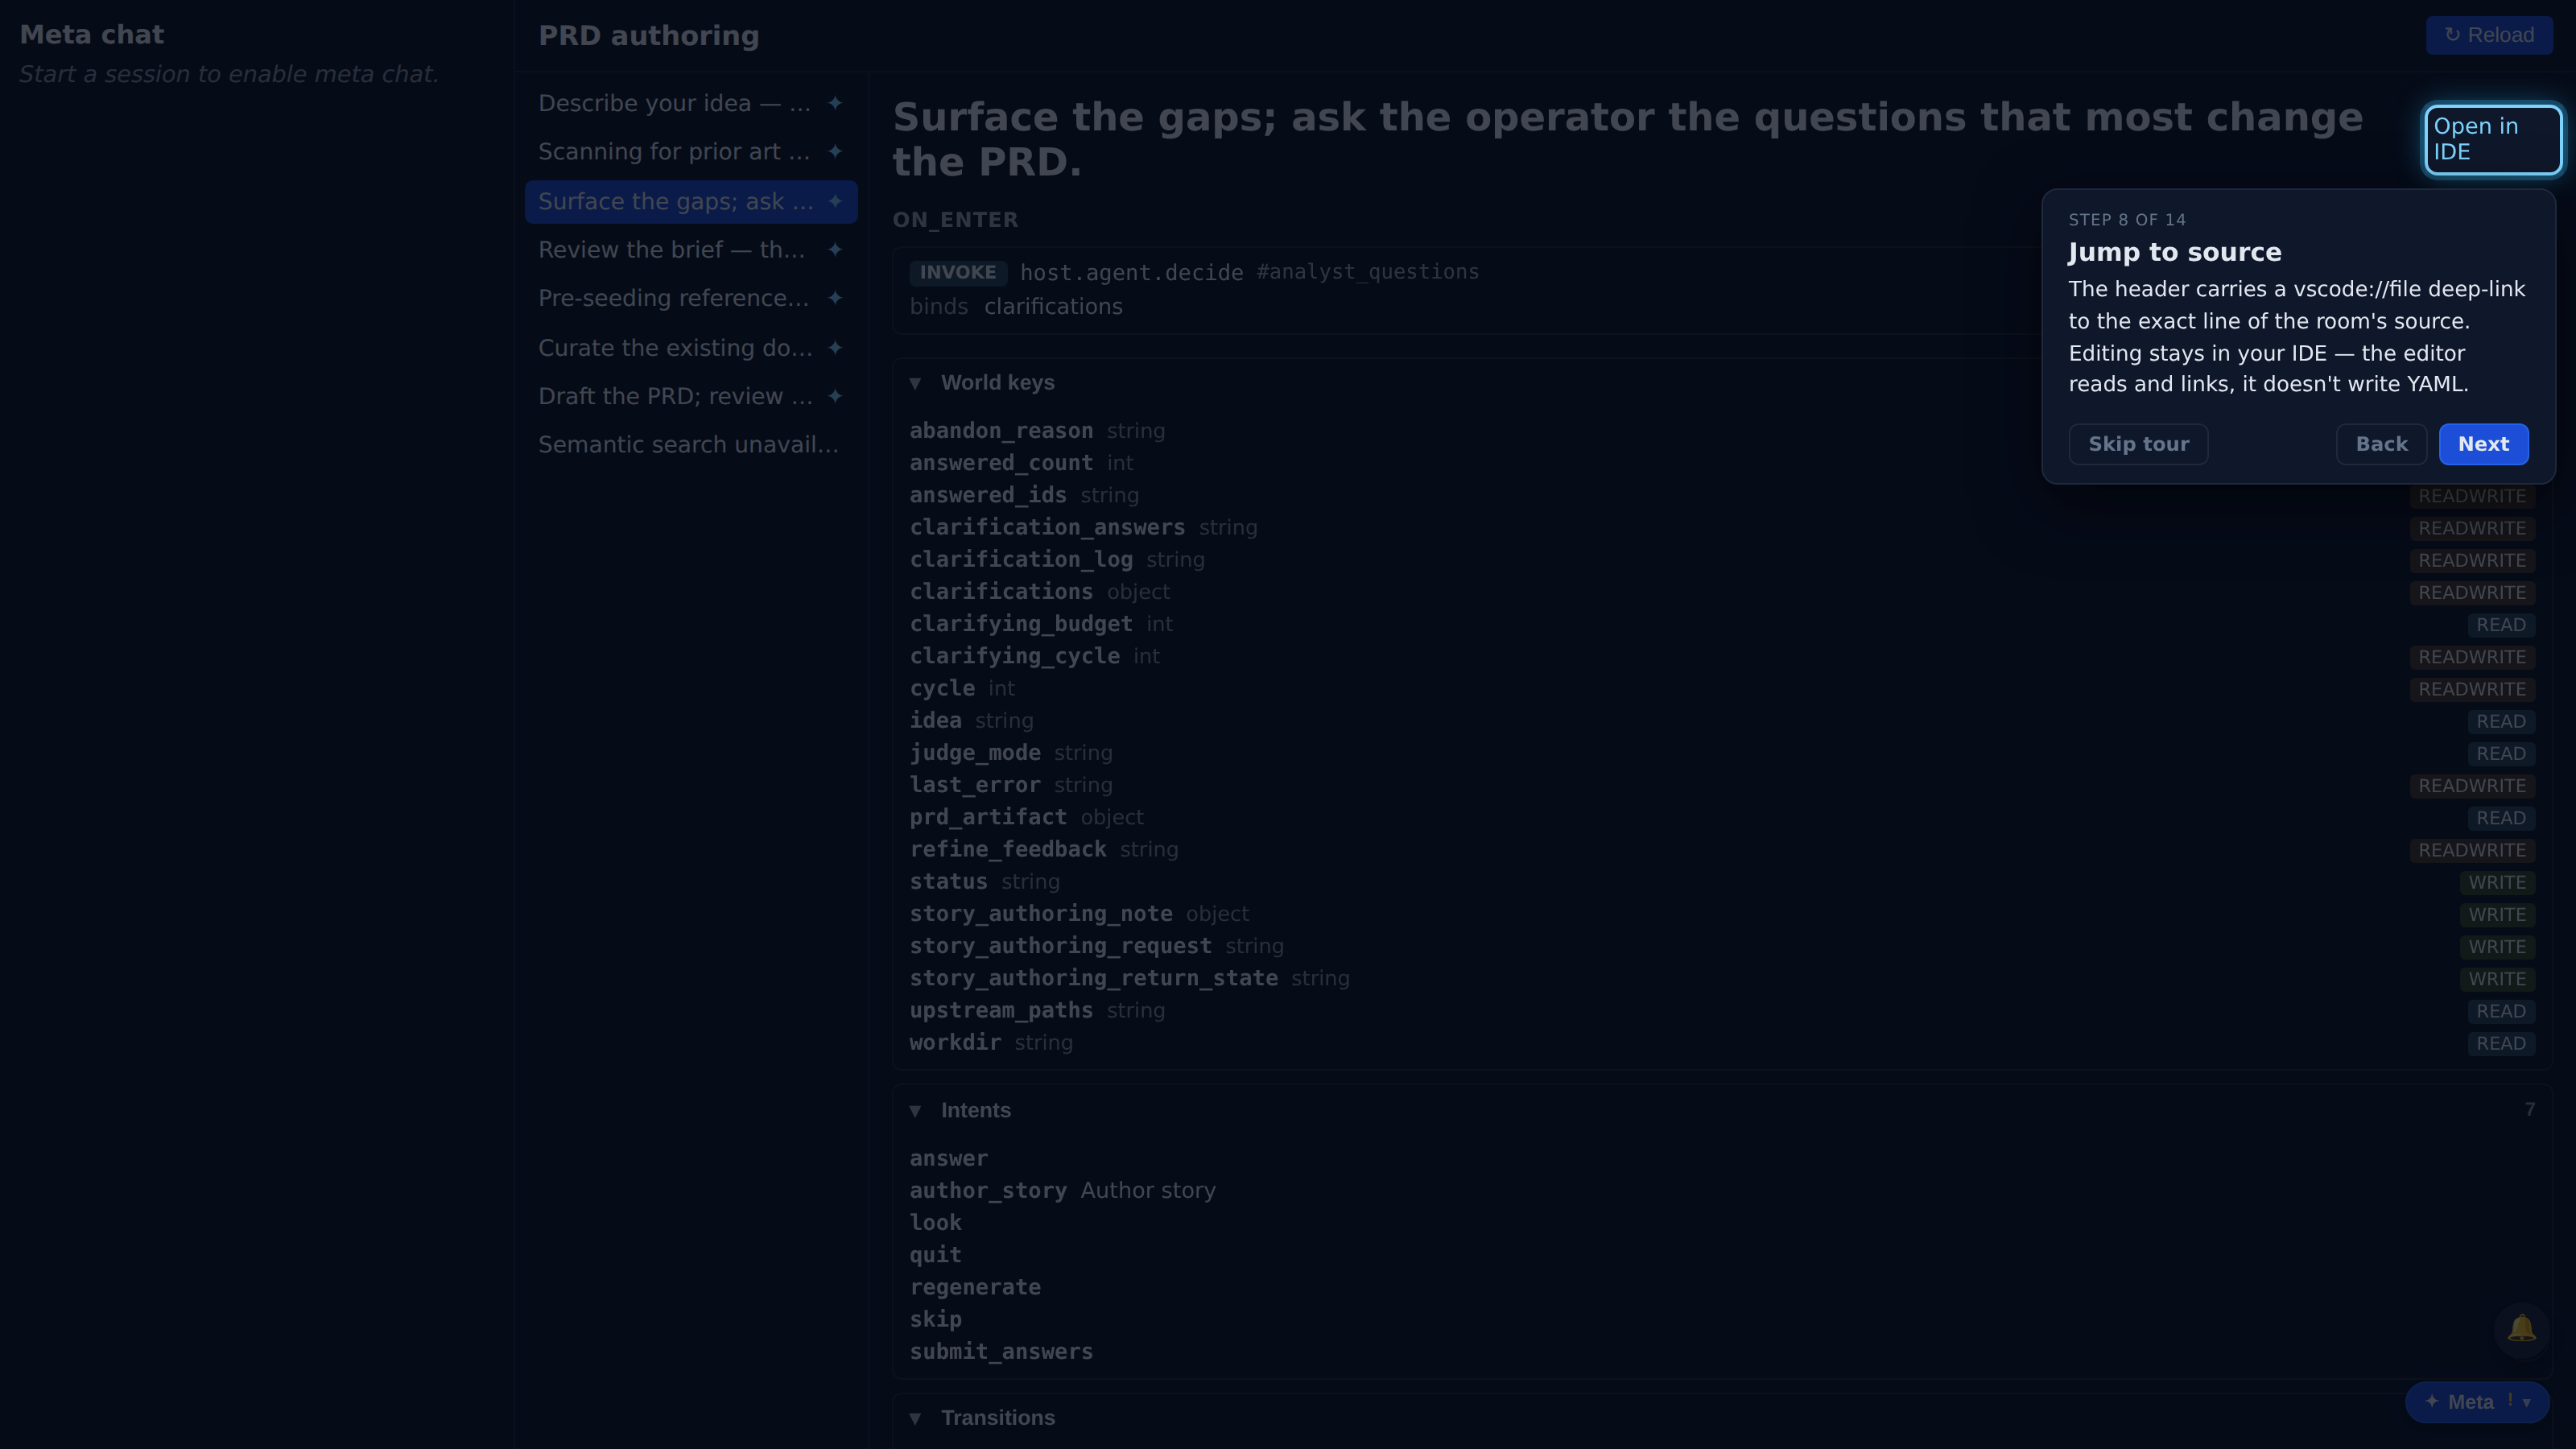
Task: Click the sparkle icon beside Pre-seeding reference
Action: [835, 298]
